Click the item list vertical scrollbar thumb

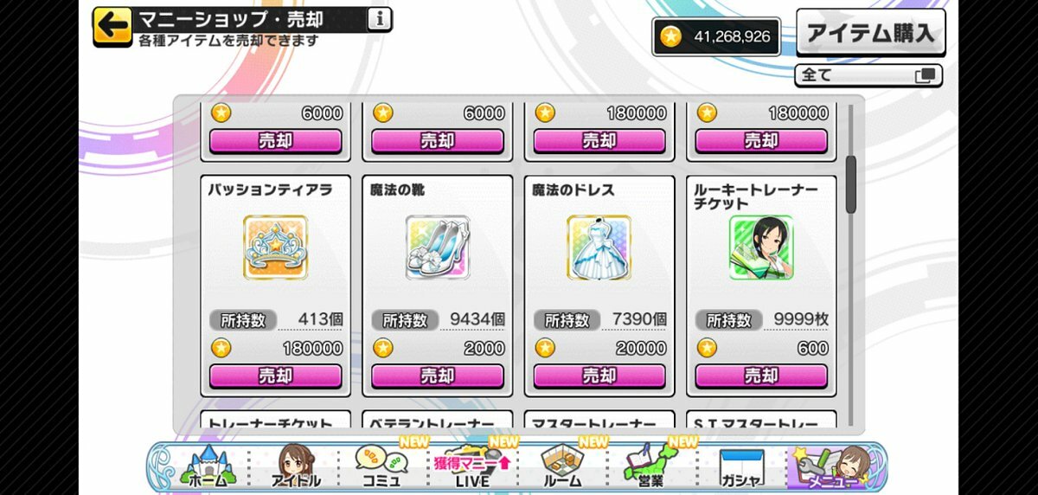point(851,184)
